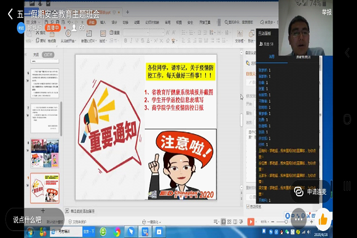Viewport: 357px width, 238px height.
Task: Add a new document tab with plus
Action: (127, 12)
